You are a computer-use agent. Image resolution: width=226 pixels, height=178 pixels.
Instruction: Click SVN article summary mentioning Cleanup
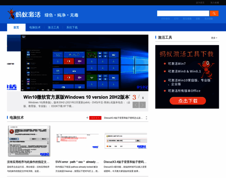[x=77, y=169]
